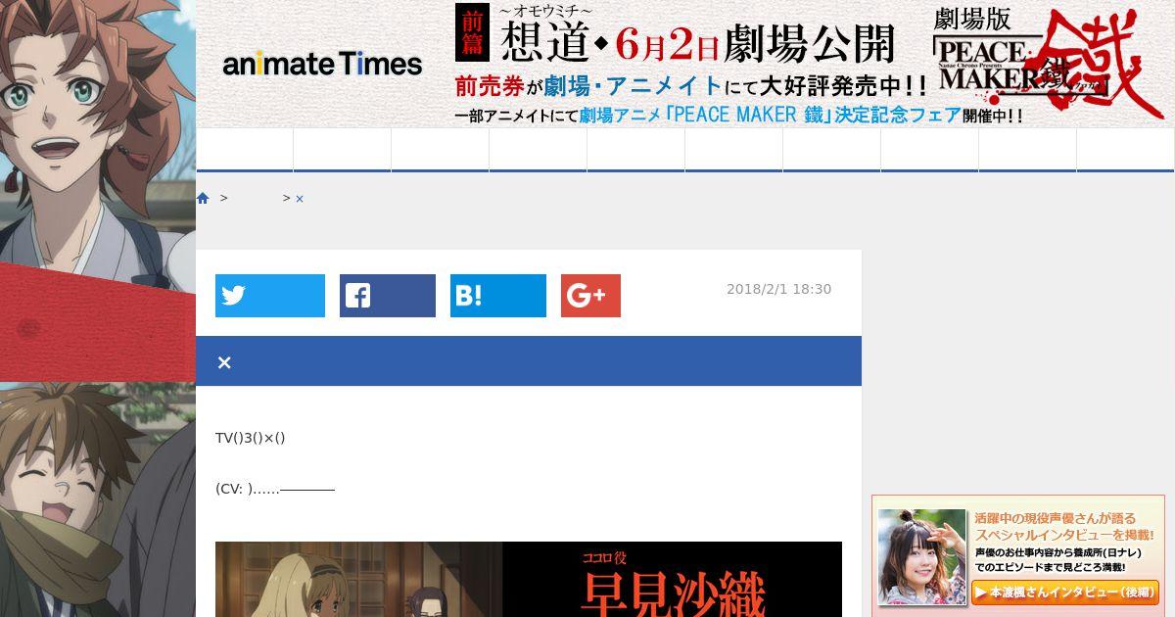This screenshot has width=1175, height=617.
Task: Go to home via breadcrumb house icon
Action: tap(203, 198)
